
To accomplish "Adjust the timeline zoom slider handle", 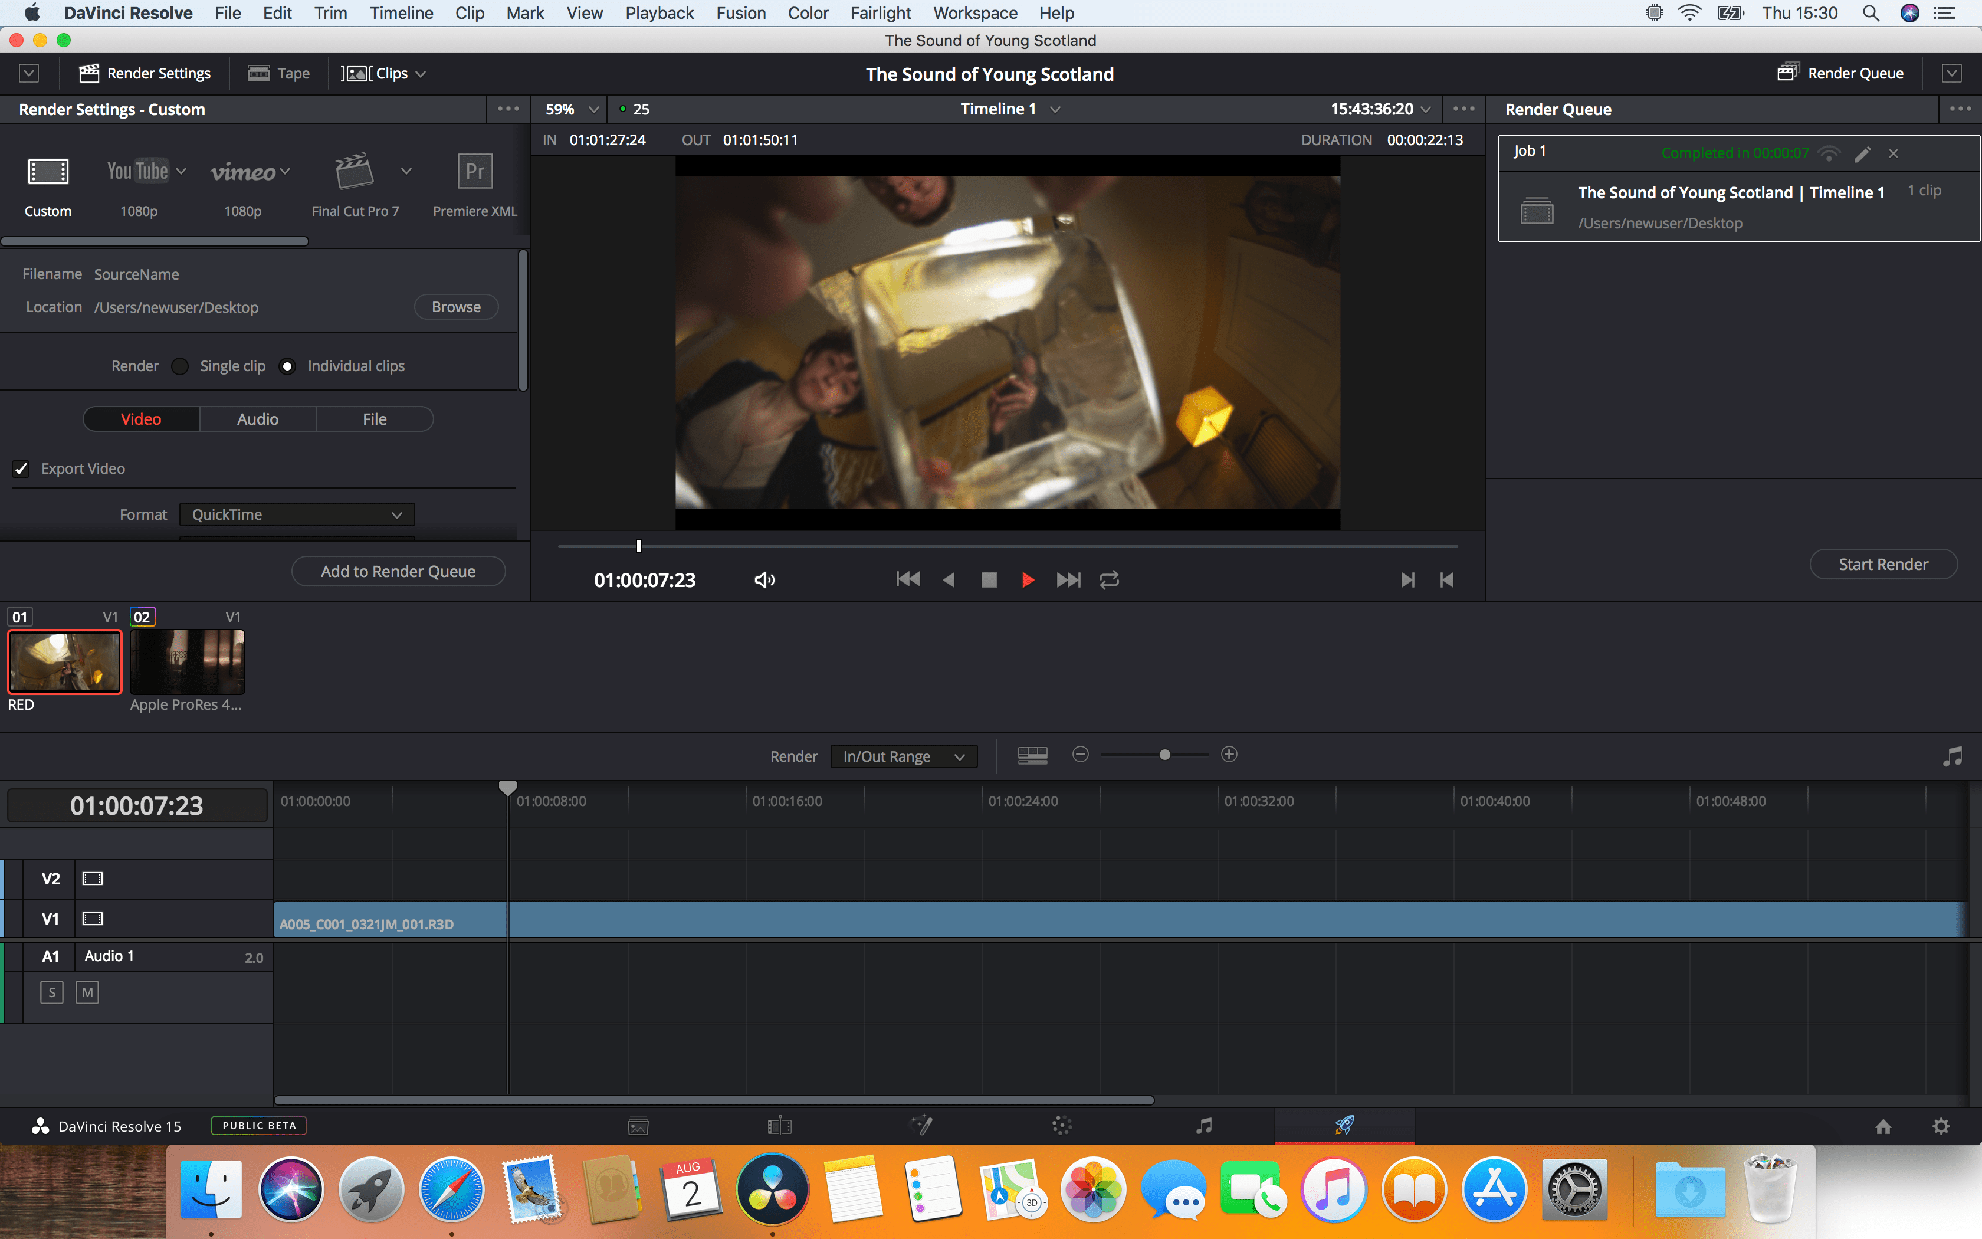I will coord(1164,755).
